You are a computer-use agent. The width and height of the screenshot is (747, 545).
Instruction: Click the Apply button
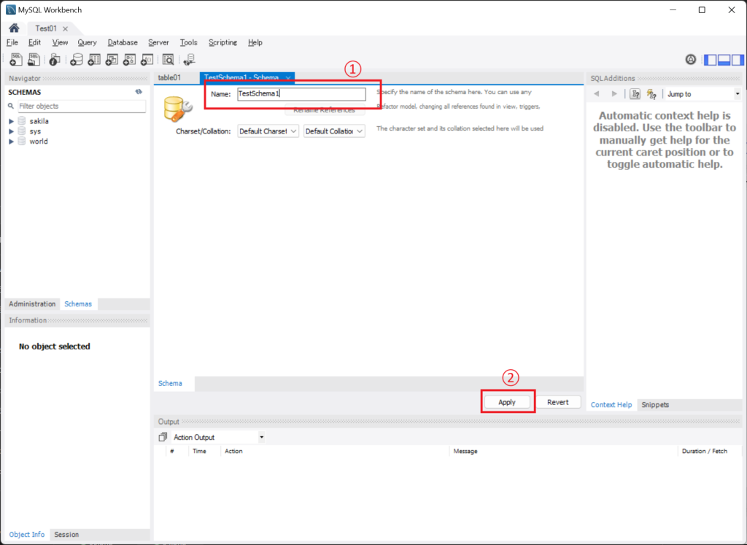coord(507,402)
